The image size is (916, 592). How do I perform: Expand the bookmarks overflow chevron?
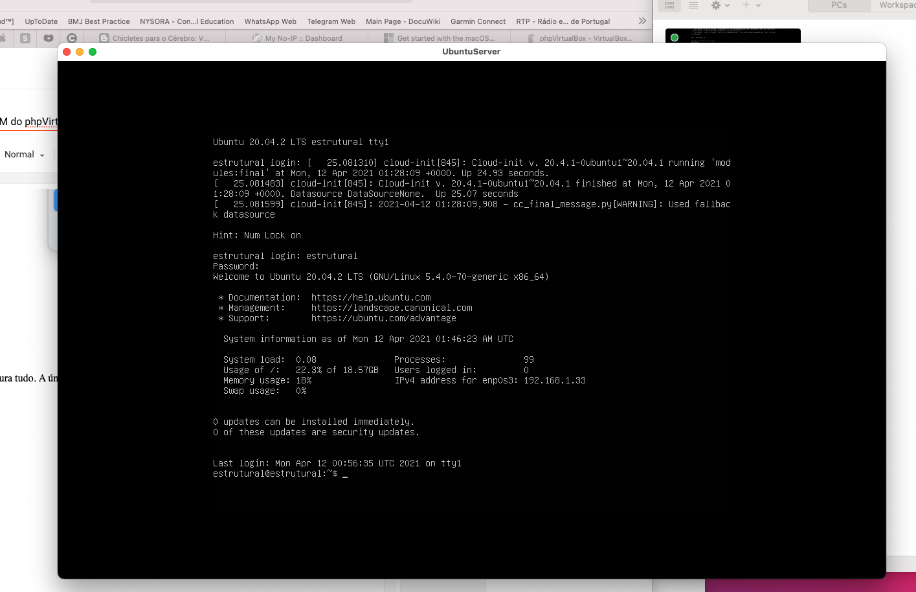point(642,21)
